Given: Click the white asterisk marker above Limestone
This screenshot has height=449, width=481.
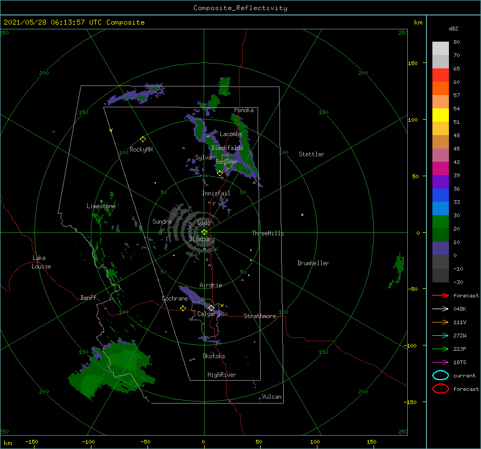Looking at the screenshot, I should (x=101, y=201).
